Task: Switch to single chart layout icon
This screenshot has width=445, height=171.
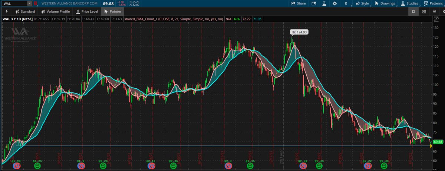Action: pyautogui.click(x=413, y=11)
